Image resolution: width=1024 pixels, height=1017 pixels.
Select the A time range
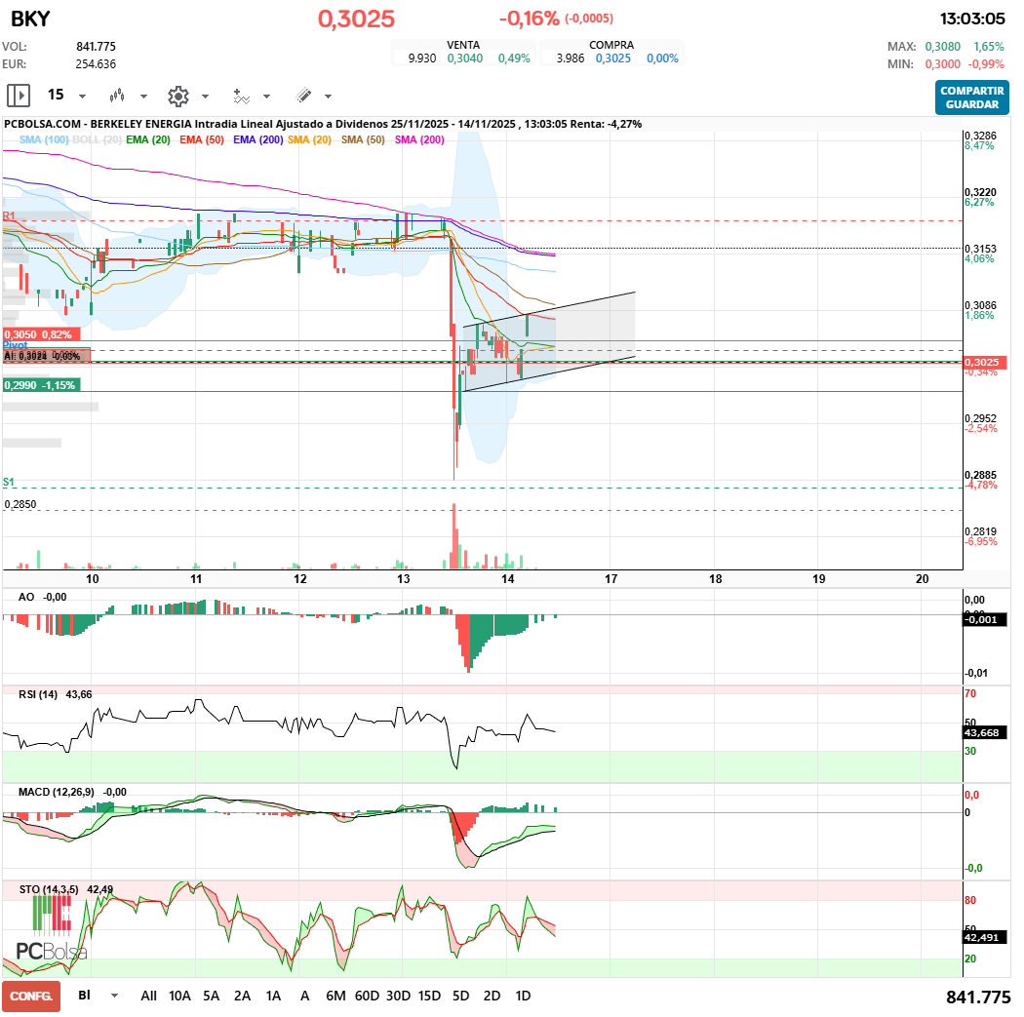point(304,996)
